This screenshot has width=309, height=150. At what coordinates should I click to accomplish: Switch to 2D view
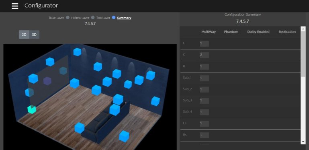point(24,35)
